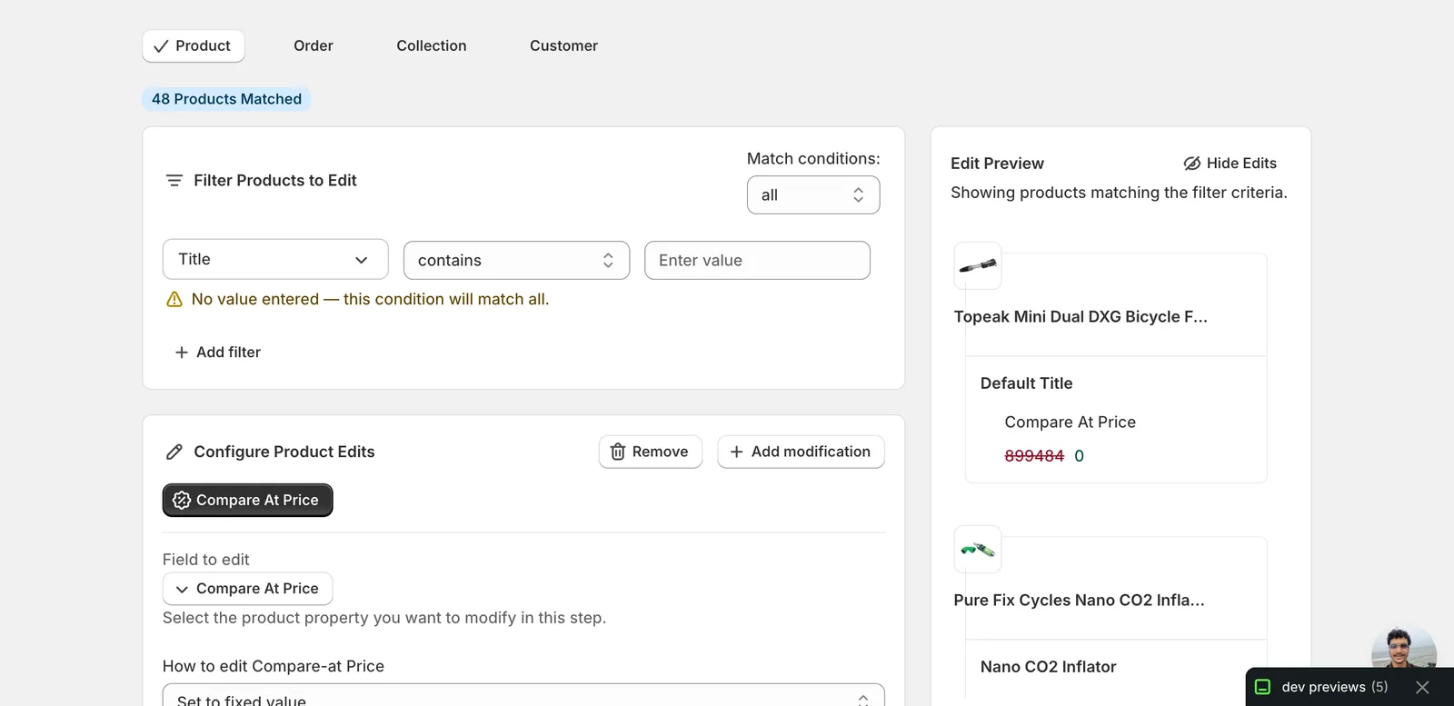This screenshot has width=1454, height=706.
Task: Click the green dev previews icon
Action: [1262, 688]
